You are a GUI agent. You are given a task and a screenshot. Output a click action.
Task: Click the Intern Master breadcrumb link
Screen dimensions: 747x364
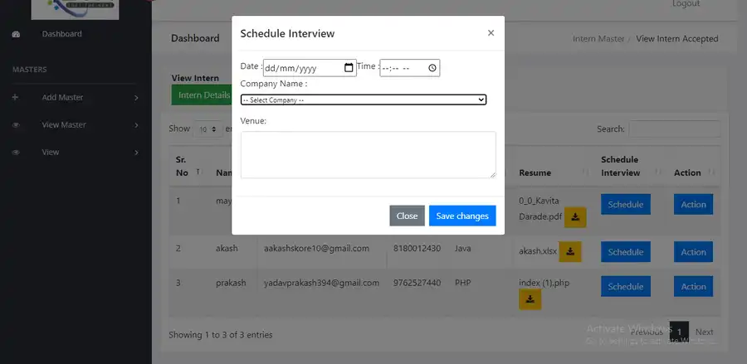pyautogui.click(x=598, y=39)
